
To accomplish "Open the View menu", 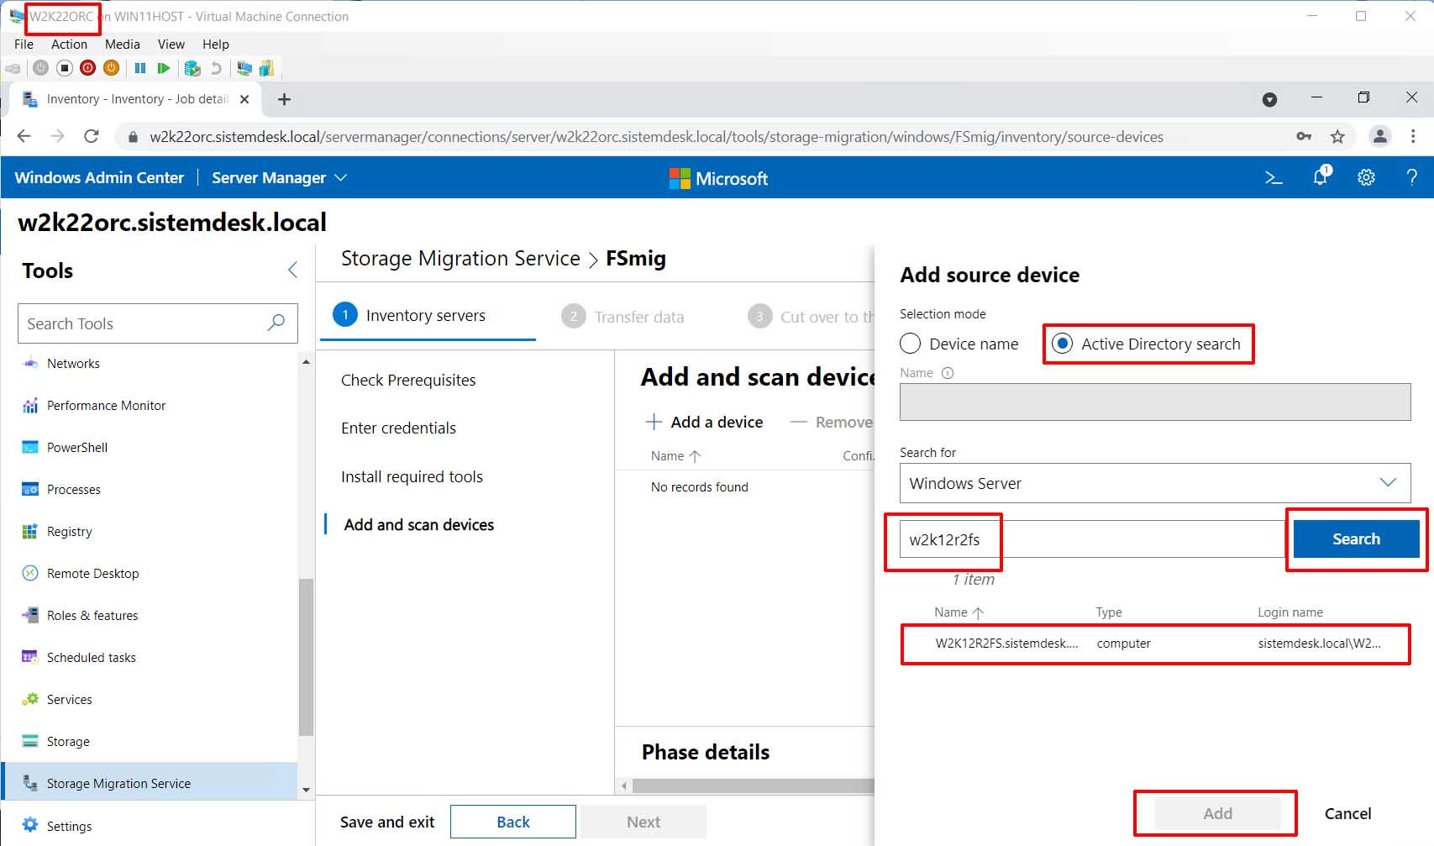I will [x=171, y=44].
